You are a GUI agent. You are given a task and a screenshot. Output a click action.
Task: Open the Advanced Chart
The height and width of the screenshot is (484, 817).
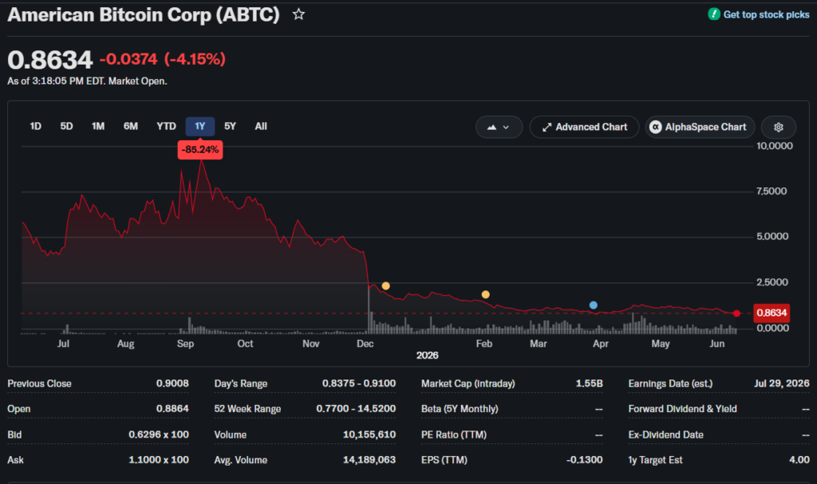(584, 127)
